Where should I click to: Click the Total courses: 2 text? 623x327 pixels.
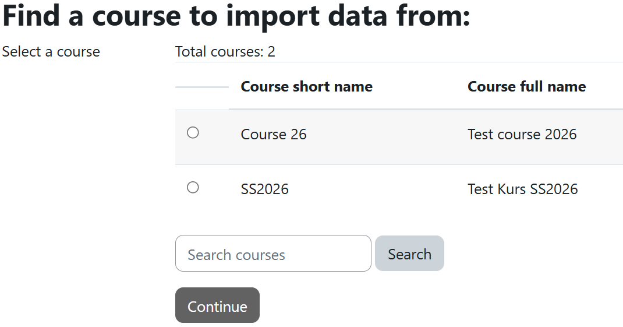click(x=225, y=52)
